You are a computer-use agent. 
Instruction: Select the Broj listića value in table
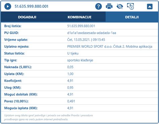(x=81, y=26)
